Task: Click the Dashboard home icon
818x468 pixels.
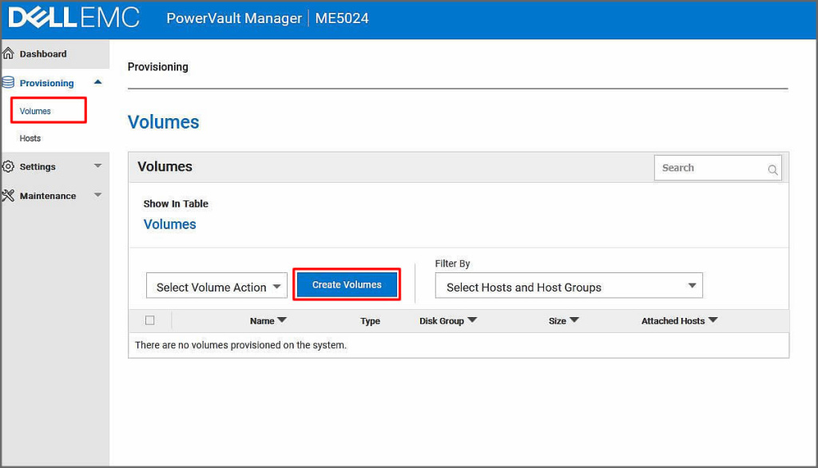Action: (x=9, y=54)
